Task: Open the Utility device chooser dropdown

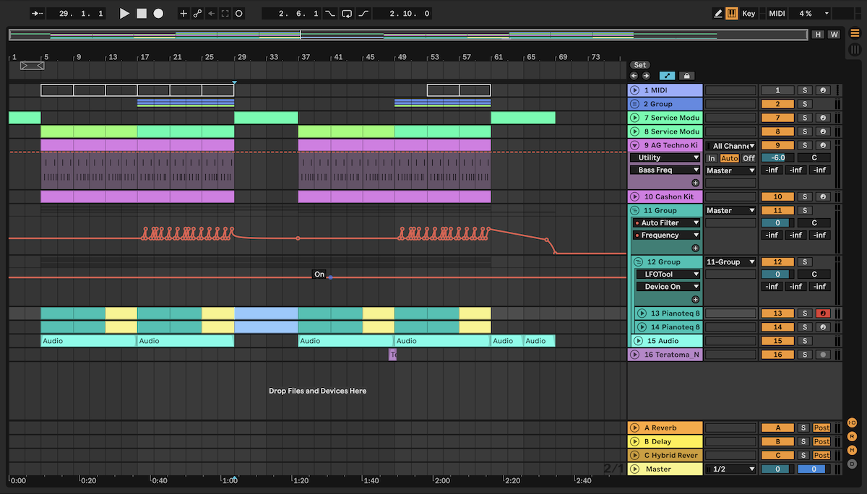Action: [x=665, y=157]
